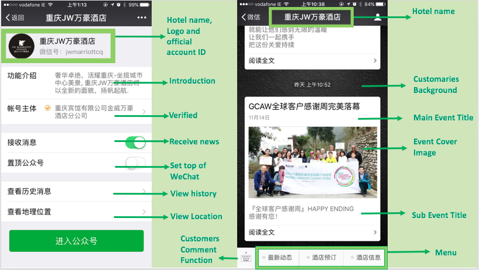Screen dimensions: 479x270
Task: Open 查看历史消息 history row chevron
Action: point(144,192)
